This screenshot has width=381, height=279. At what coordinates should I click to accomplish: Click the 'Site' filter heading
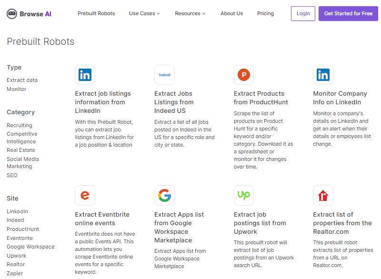[12, 199]
